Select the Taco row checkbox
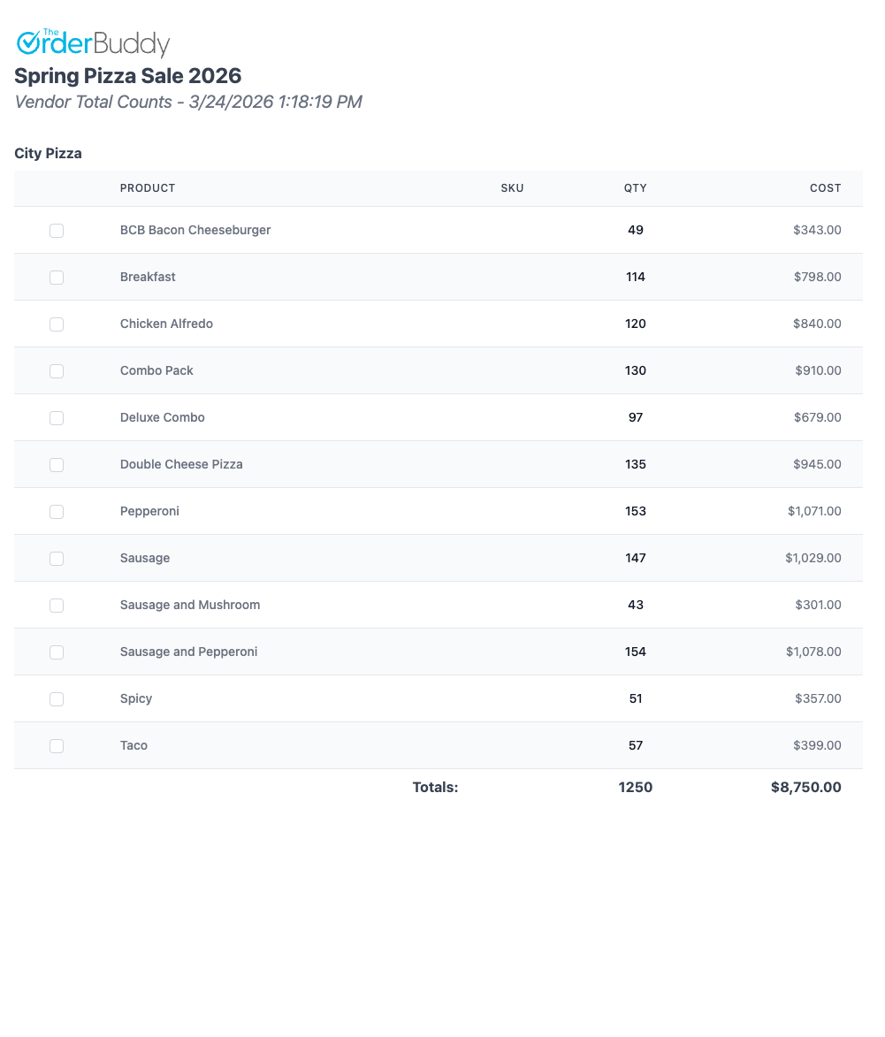The image size is (885, 1037). pos(57,745)
